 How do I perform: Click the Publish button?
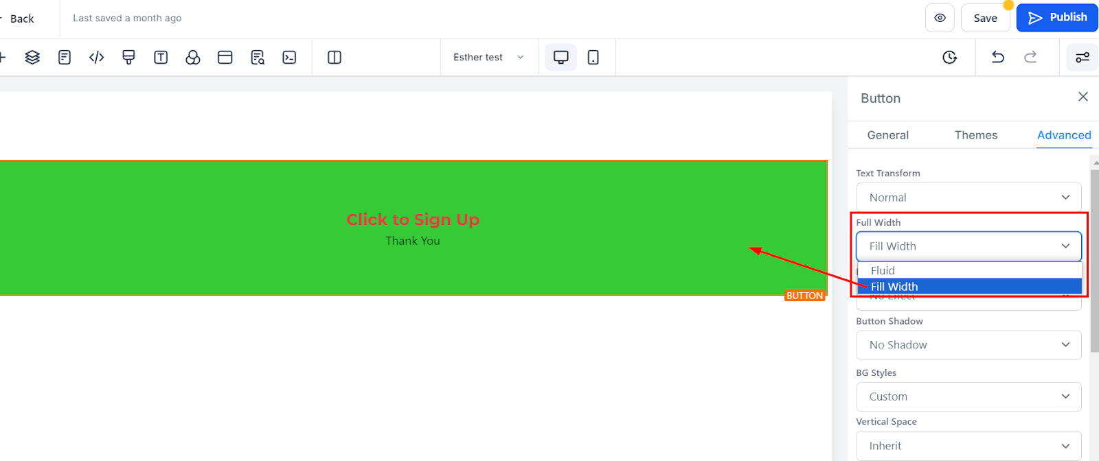[x=1057, y=18]
